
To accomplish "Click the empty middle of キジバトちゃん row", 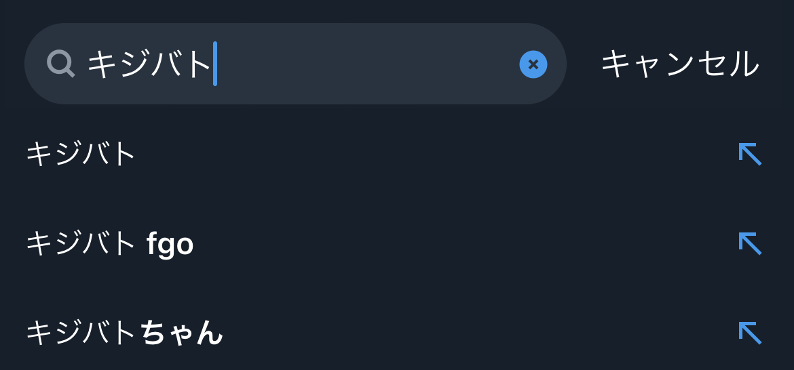I will click(475, 333).
